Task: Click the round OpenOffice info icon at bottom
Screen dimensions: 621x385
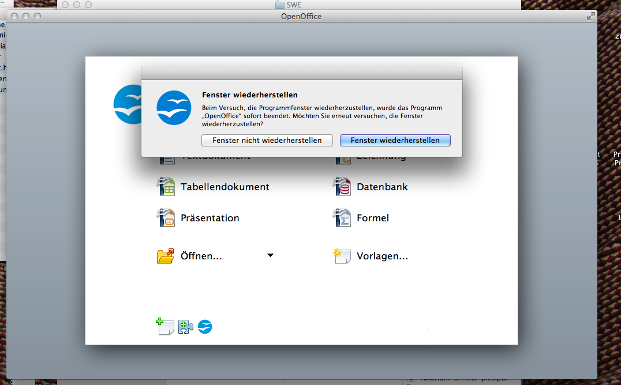Action: point(205,327)
